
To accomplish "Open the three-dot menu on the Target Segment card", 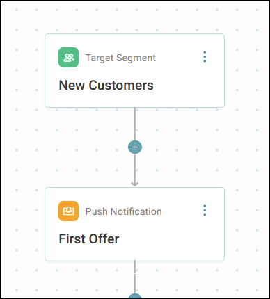I will pos(205,57).
